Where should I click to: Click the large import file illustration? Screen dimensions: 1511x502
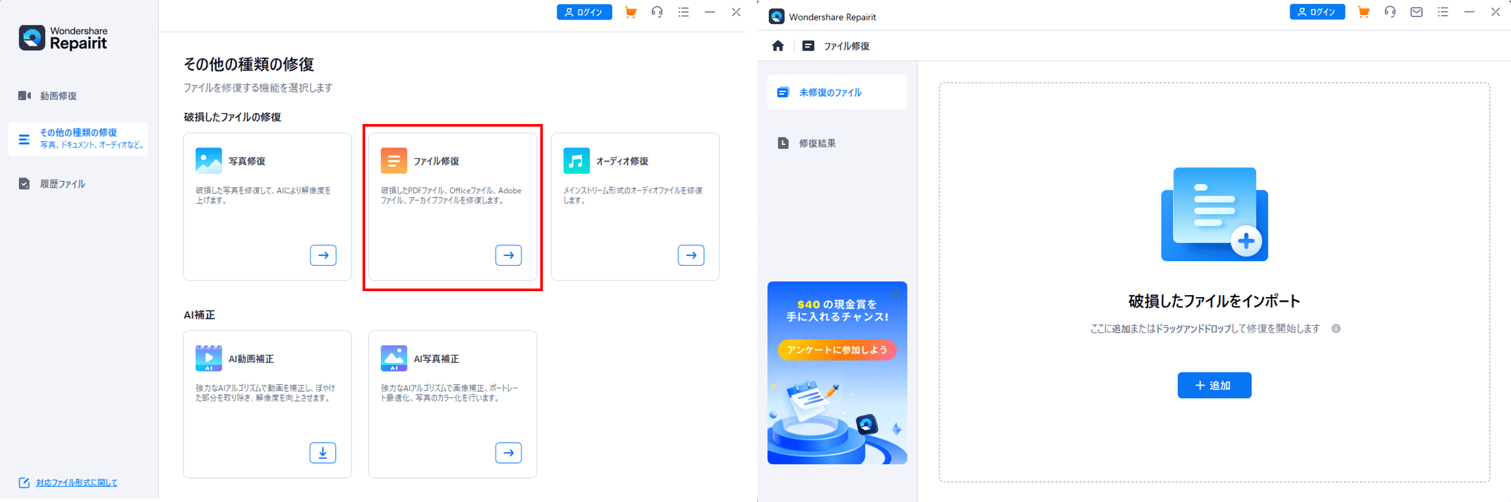tap(1214, 214)
